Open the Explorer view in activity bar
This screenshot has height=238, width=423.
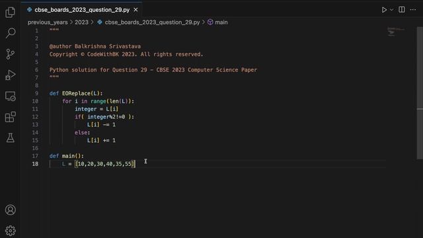[11, 12]
